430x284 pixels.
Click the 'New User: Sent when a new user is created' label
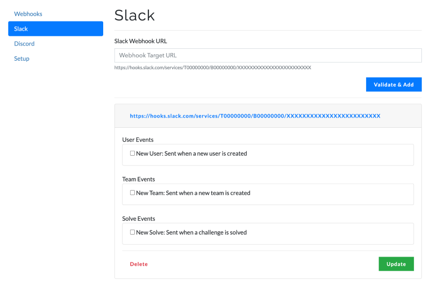coord(191,154)
